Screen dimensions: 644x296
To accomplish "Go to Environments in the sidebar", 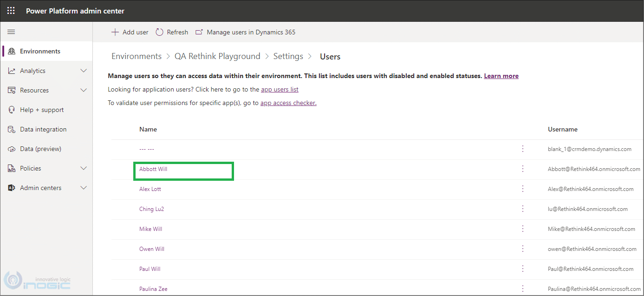I will [x=46, y=52].
